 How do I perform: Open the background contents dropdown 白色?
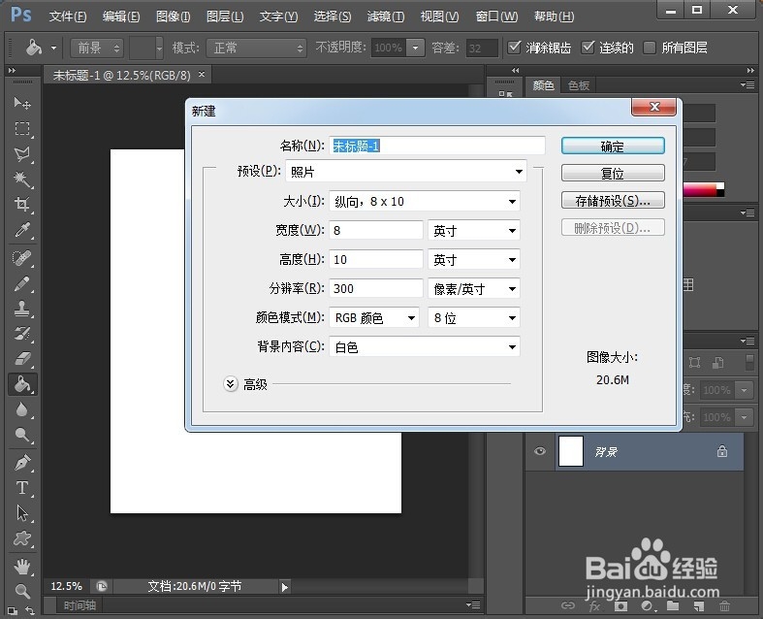click(x=425, y=347)
